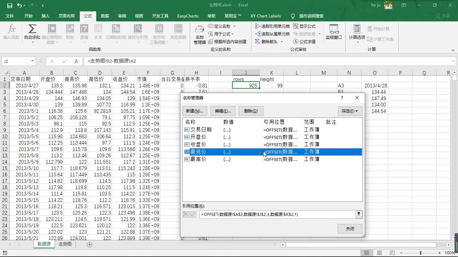The image size is (458, 257).
Task: Open the 文件 (File) tab
Action: [10, 16]
